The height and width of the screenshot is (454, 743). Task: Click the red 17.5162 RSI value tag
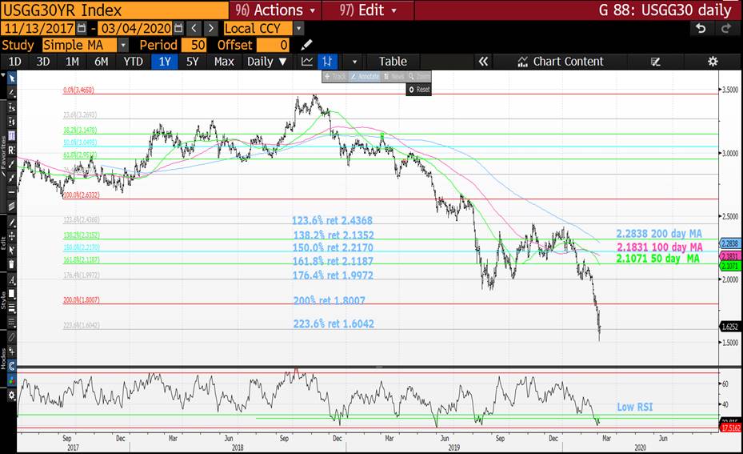(x=730, y=428)
